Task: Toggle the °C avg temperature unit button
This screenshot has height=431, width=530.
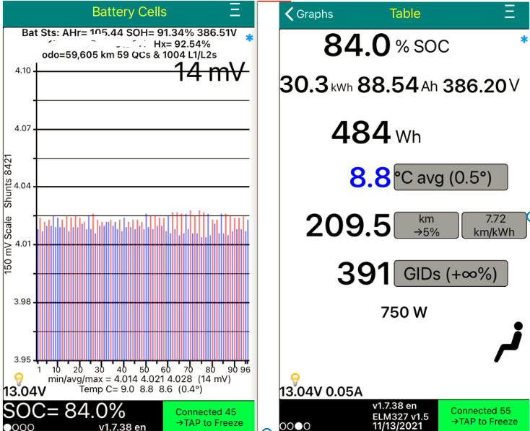Action: click(450, 177)
